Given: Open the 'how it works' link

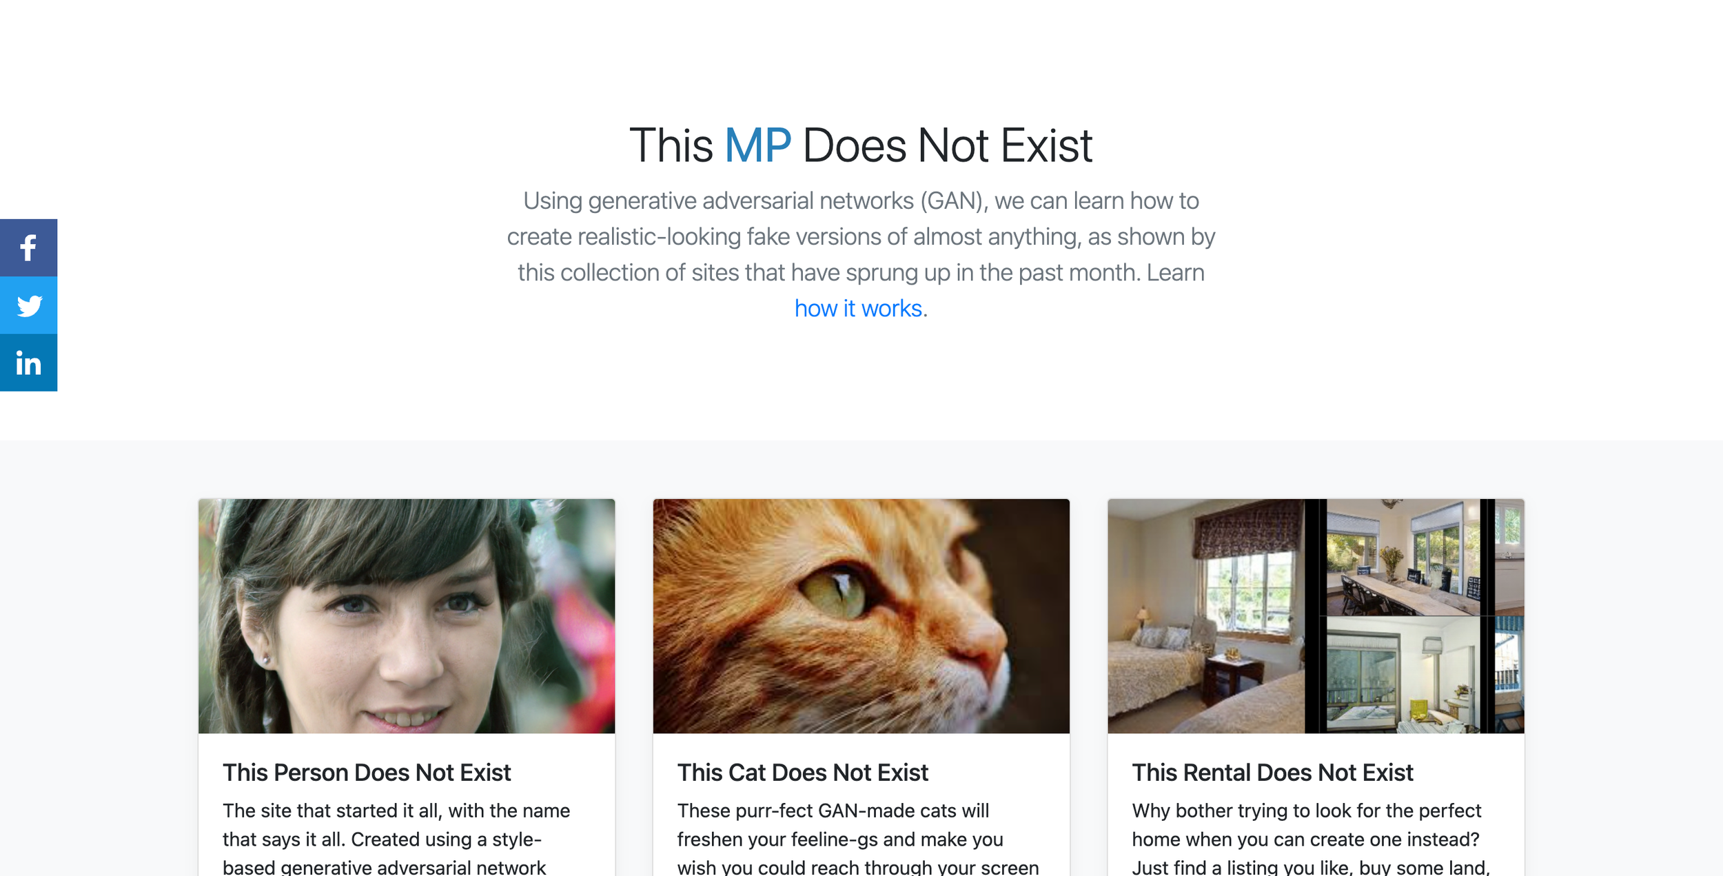Looking at the screenshot, I should point(858,308).
